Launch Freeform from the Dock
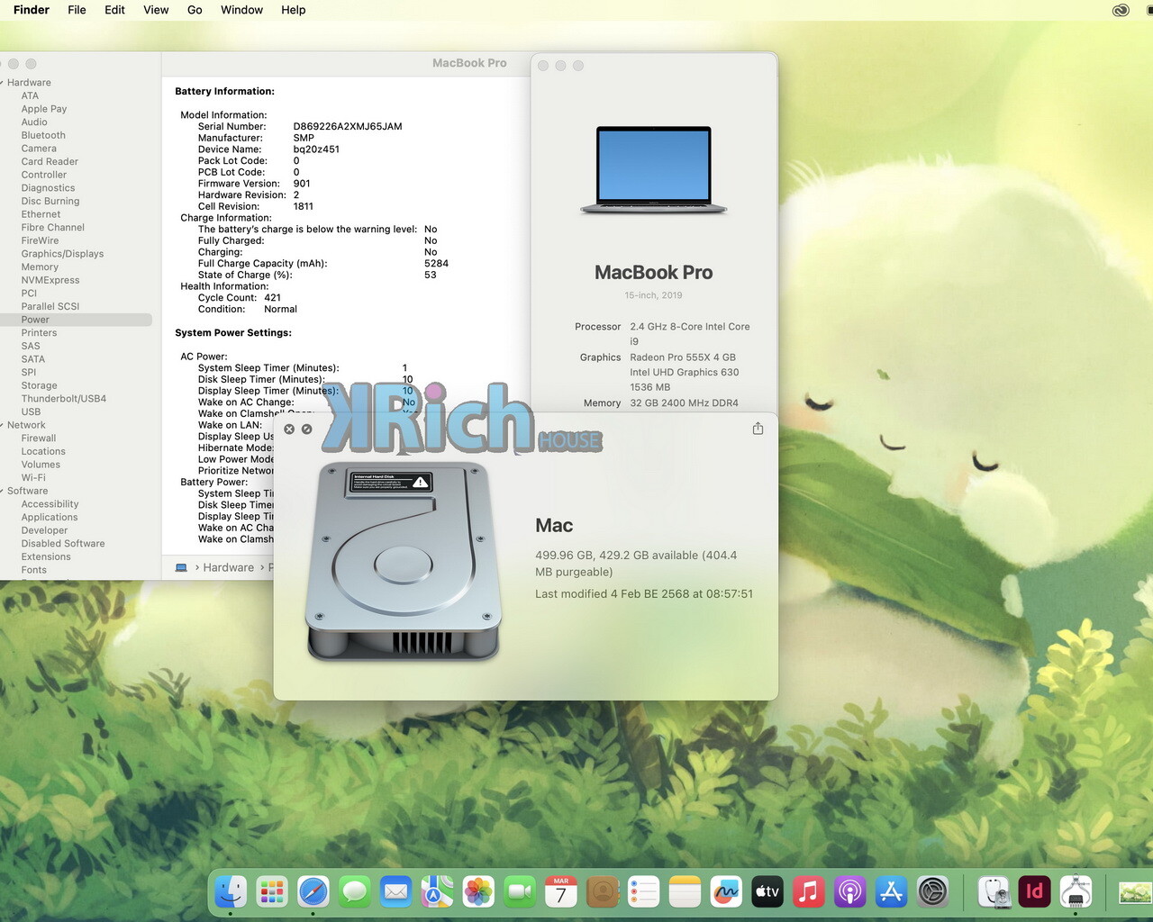This screenshot has width=1153, height=922. (x=726, y=891)
